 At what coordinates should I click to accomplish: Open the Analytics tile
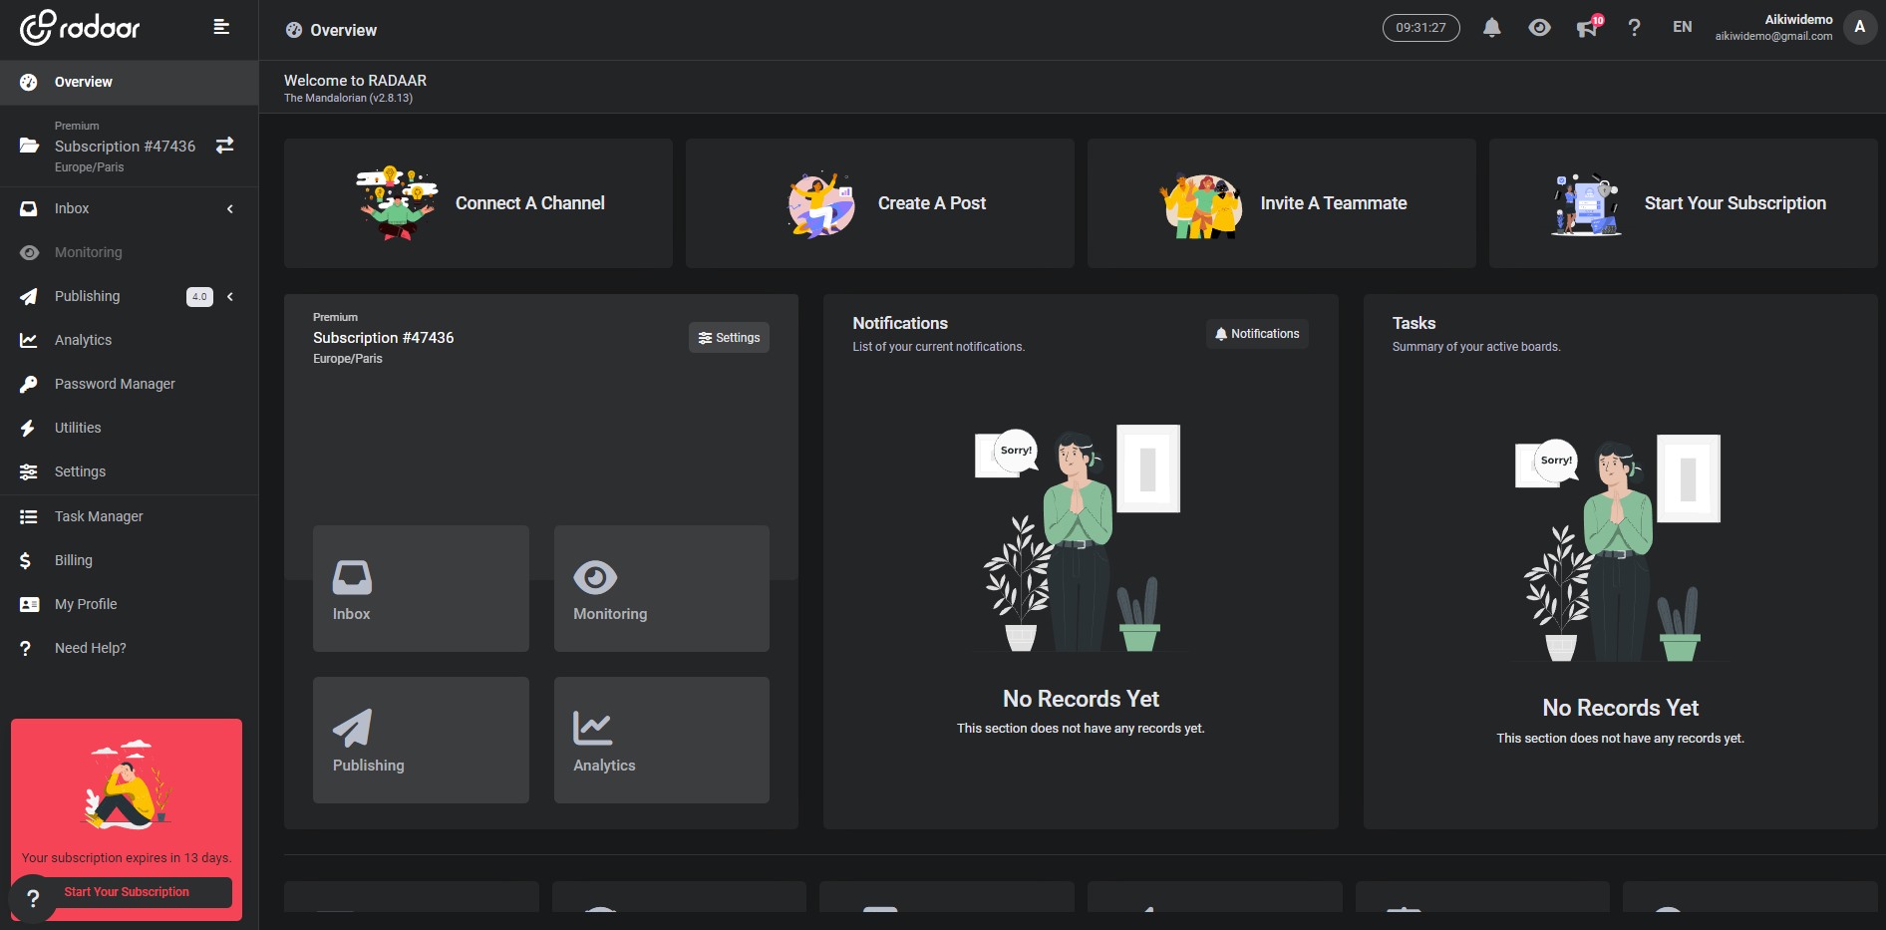pos(662,741)
